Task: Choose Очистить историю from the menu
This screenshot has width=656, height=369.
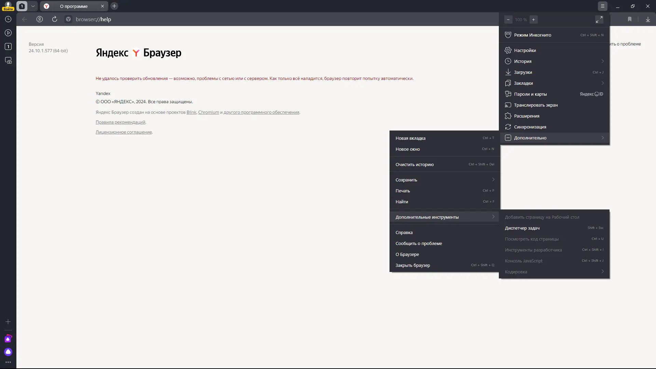Action: tap(414, 164)
